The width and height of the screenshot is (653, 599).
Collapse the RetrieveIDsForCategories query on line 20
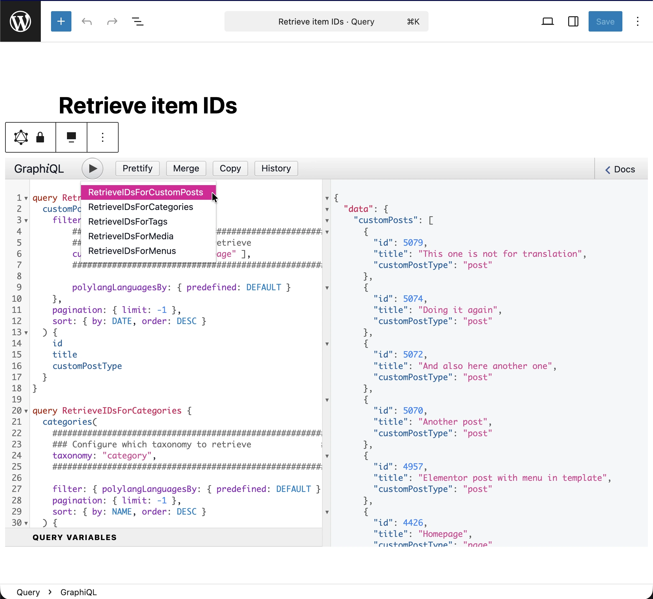[x=26, y=411]
